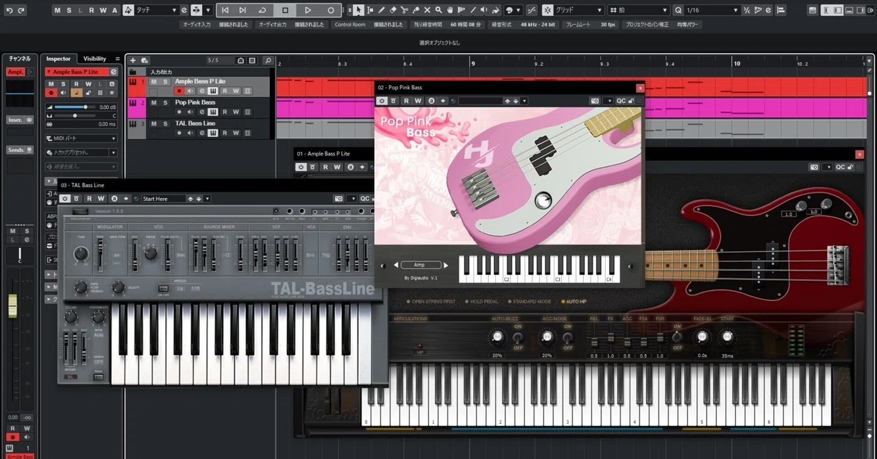The height and width of the screenshot is (459, 877).
Task: Stop playback with the transport stop button
Action: coord(285,10)
